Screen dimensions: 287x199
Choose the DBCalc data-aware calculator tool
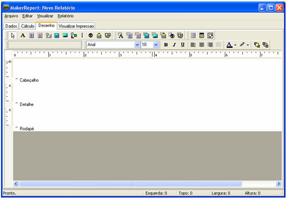[146, 36]
